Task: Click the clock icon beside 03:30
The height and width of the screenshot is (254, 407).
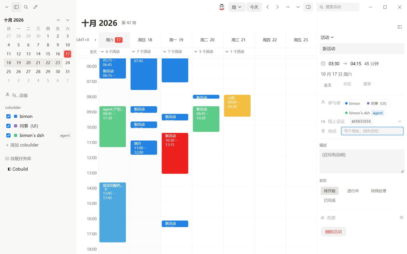Action: click(x=323, y=63)
